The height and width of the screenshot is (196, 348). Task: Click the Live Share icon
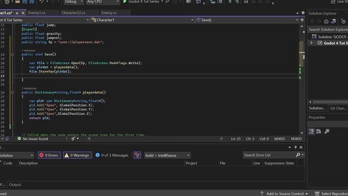[333, 2]
